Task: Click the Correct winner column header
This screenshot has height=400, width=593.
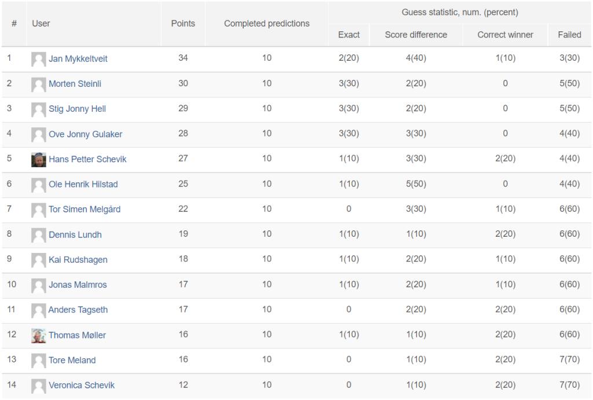Action: [x=505, y=35]
